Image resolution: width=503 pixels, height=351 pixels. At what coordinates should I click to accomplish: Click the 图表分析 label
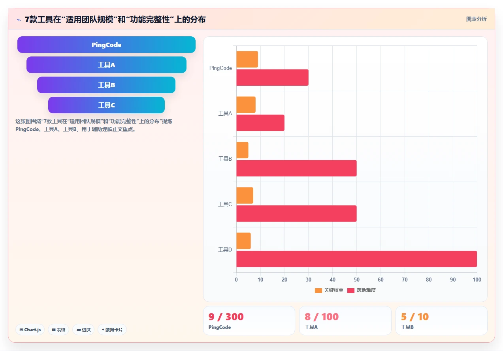pyautogui.click(x=476, y=19)
